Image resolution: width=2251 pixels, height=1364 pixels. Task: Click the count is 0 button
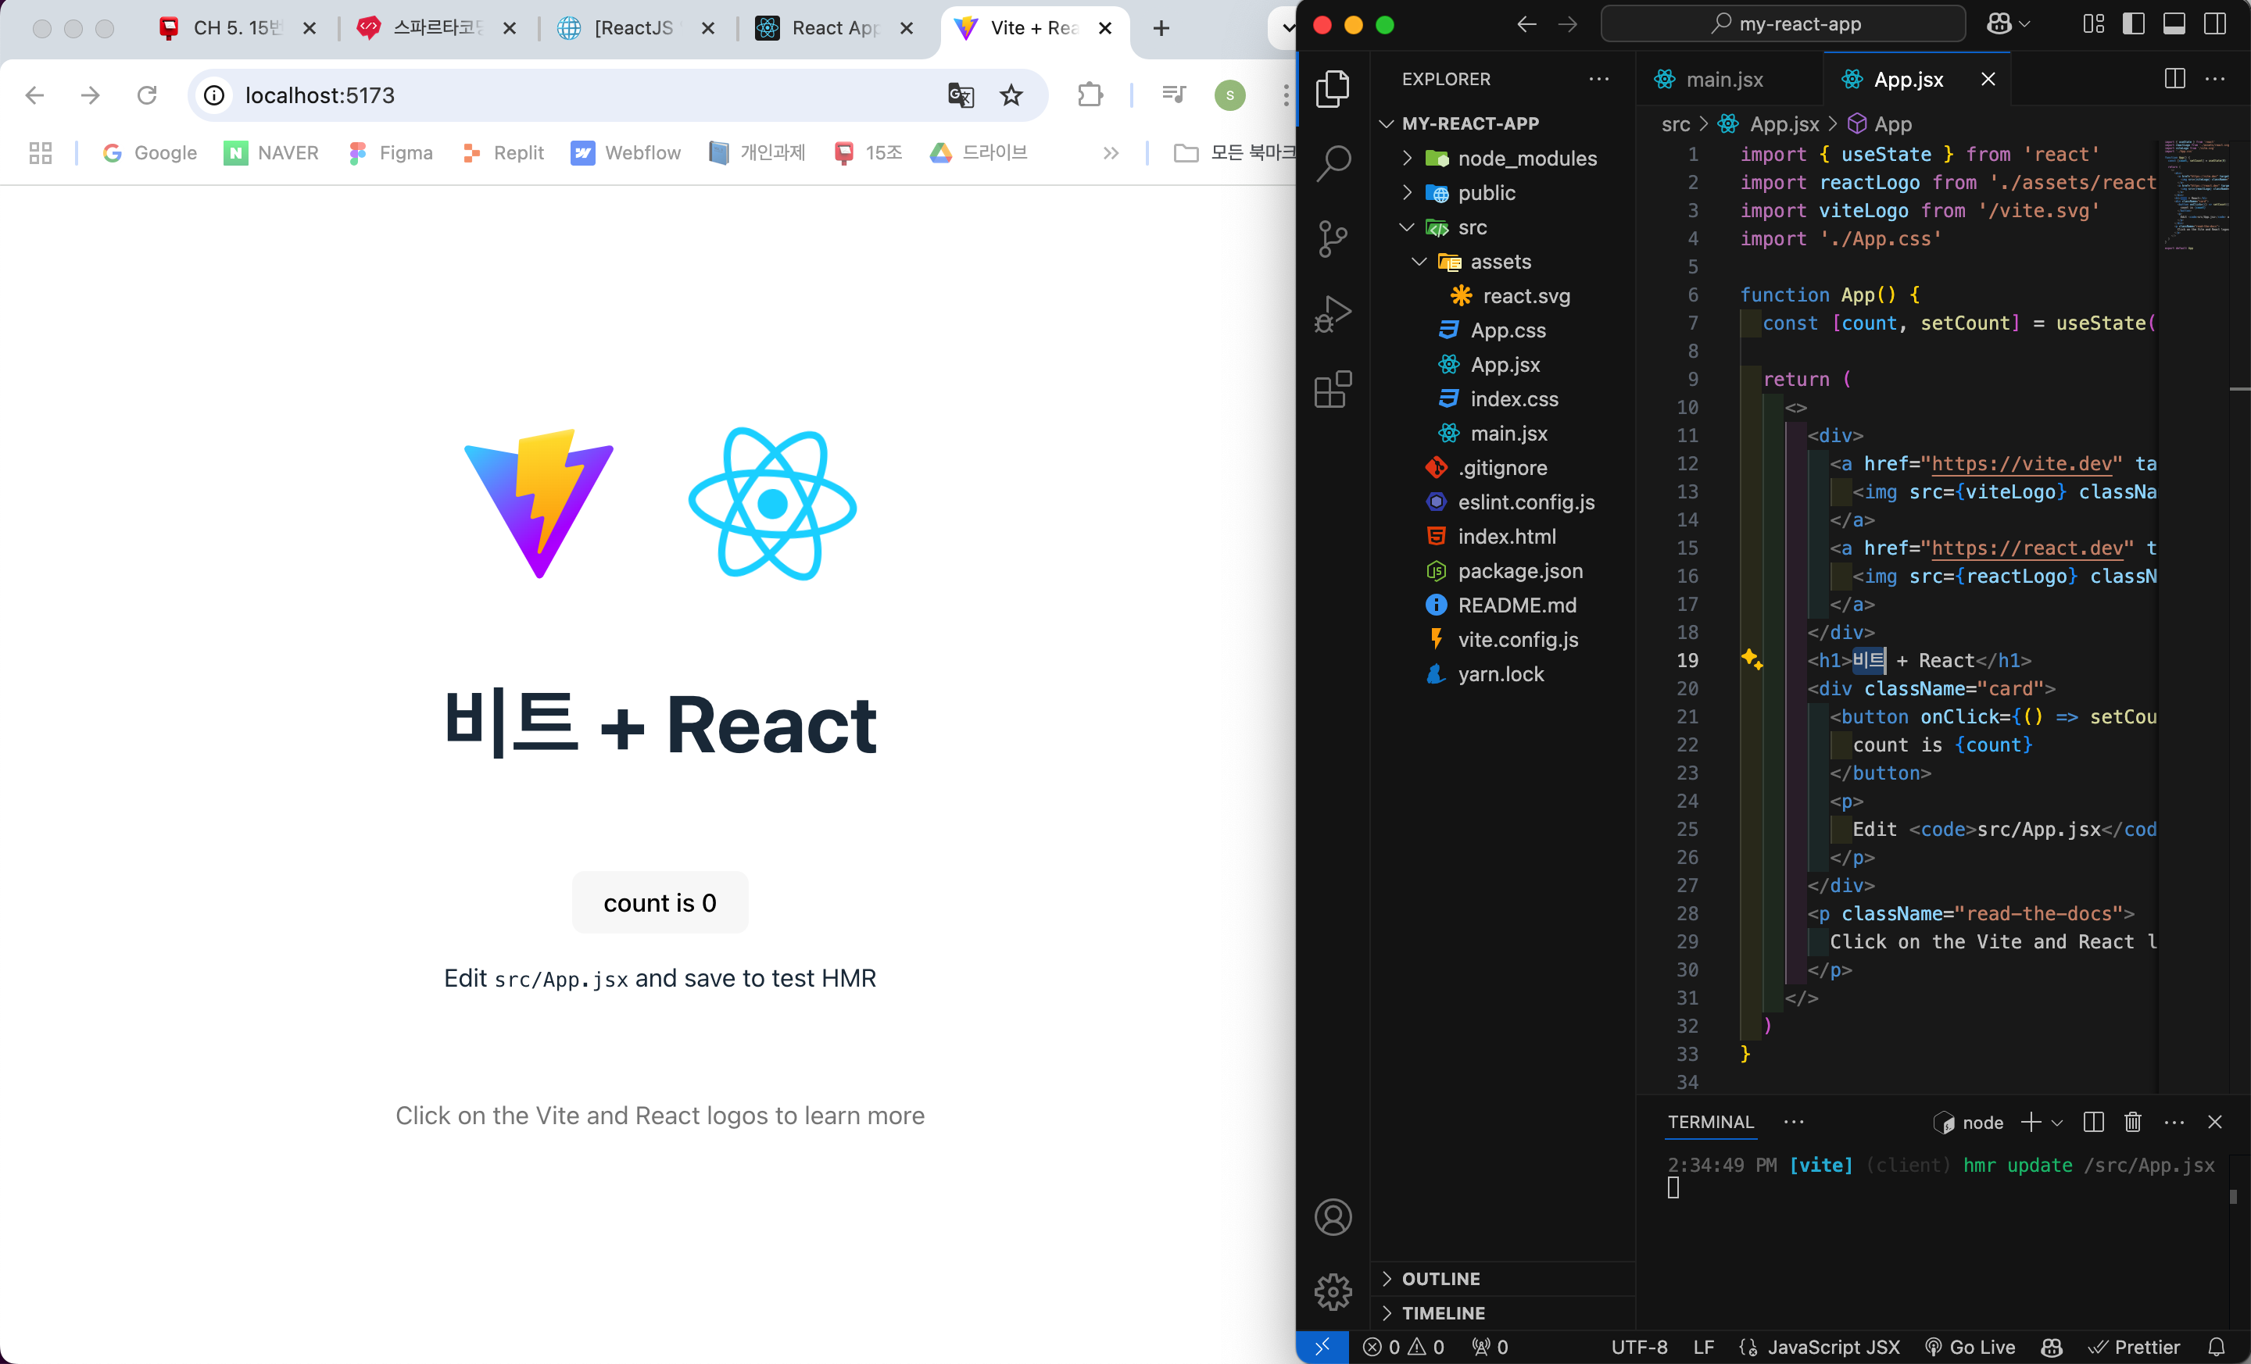660,903
